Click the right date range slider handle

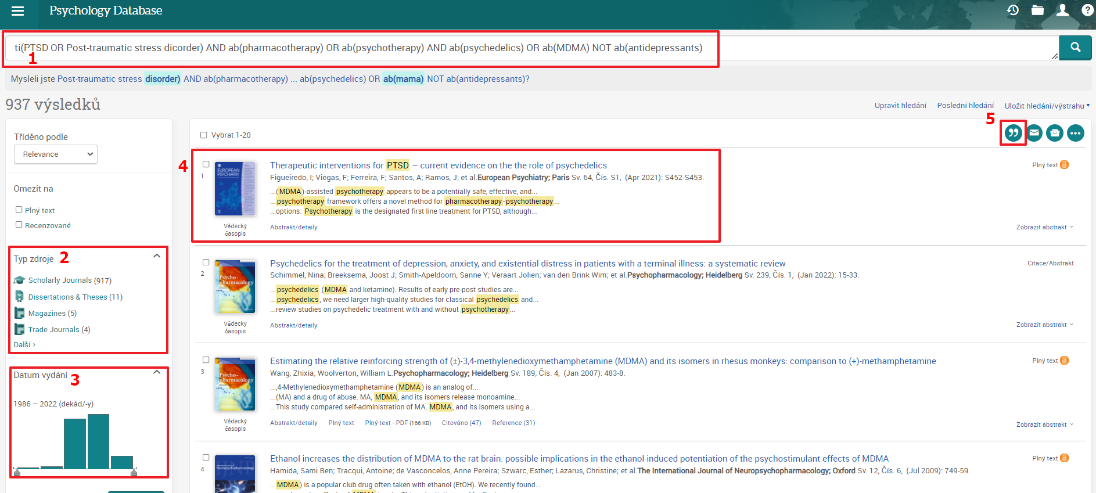click(134, 472)
